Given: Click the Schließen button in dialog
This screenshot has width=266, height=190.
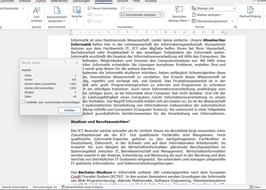Looking at the screenshot, I should 70,110.
